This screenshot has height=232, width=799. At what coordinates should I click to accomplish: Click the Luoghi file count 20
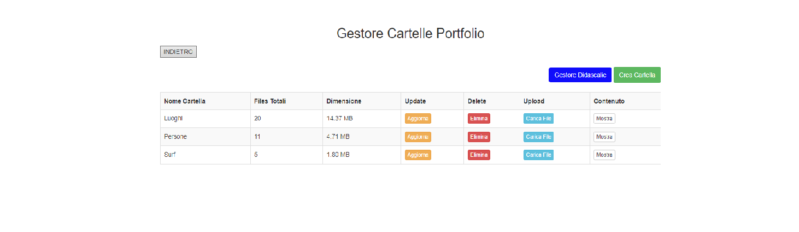pos(257,118)
